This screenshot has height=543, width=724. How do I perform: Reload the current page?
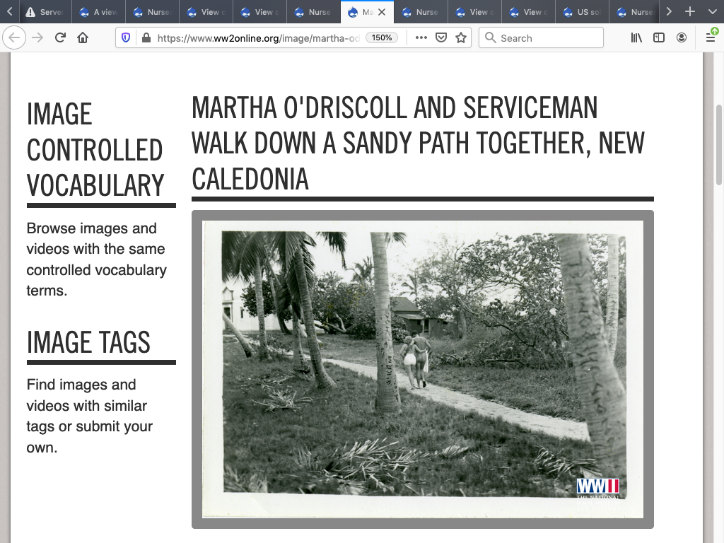coord(61,38)
